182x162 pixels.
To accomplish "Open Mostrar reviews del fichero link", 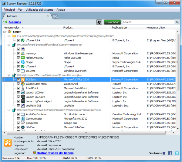I will click(55, 153).
